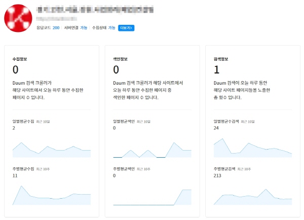Click 서버연결 가능 status
This screenshot has height=220, width=304.
pos(75,28)
